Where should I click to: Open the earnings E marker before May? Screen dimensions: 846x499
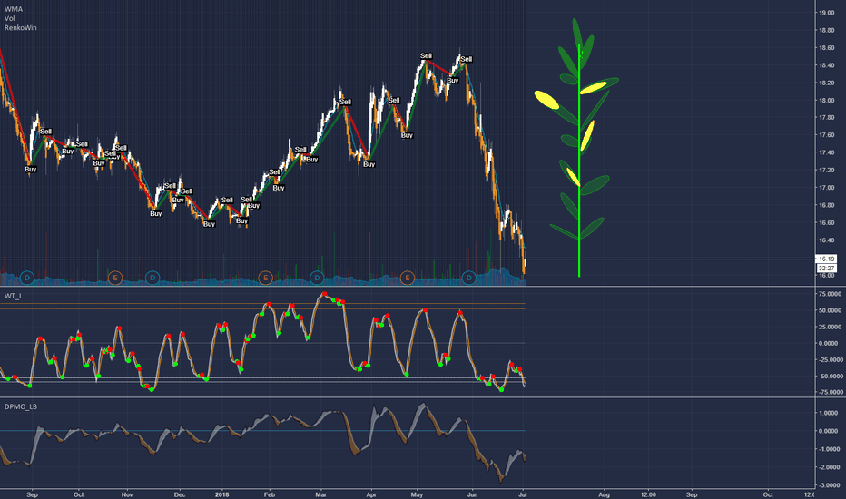coord(408,278)
